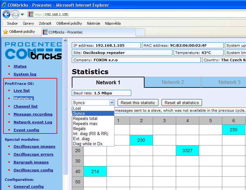Click the row header 40
The height and width of the screenshot is (190, 246).
tap(78, 171)
